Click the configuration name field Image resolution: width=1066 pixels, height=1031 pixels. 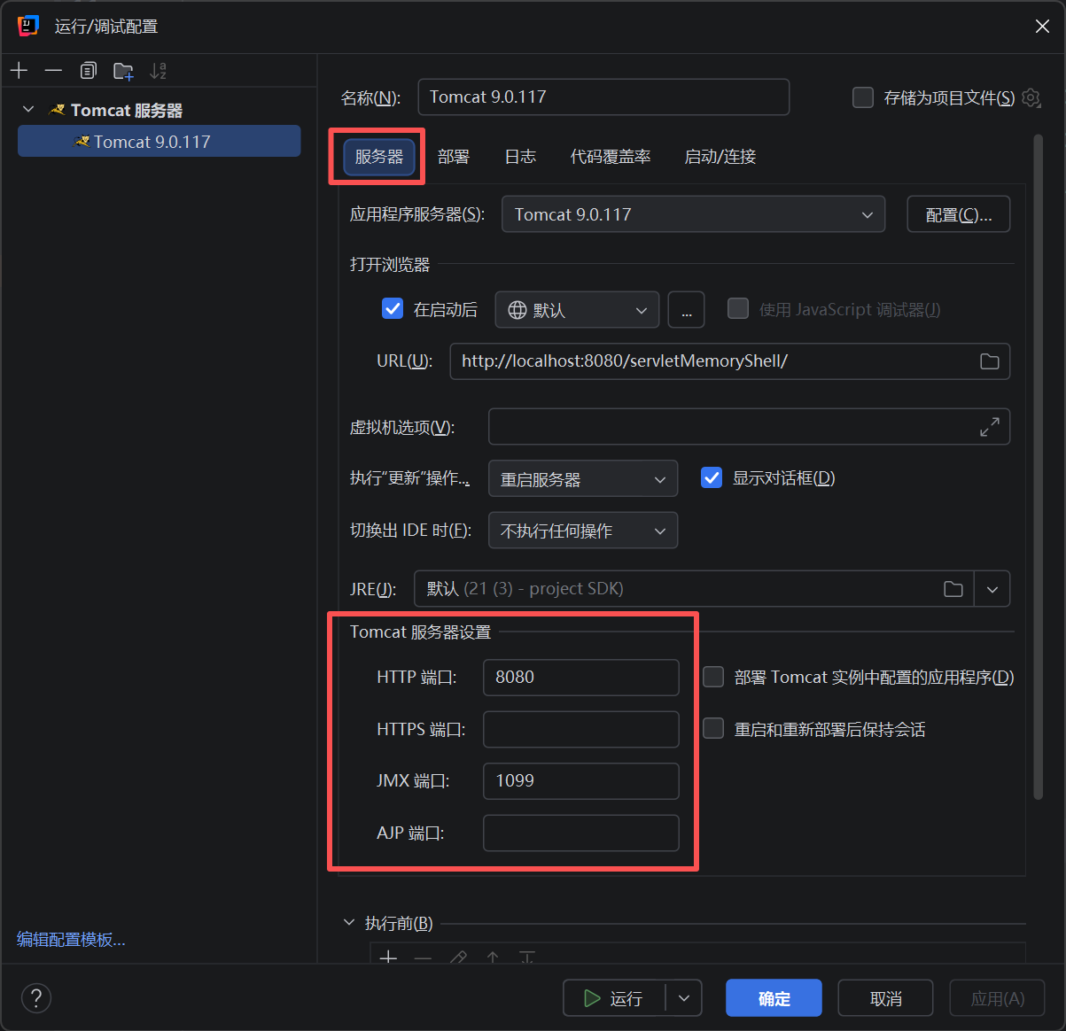tap(603, 97)
